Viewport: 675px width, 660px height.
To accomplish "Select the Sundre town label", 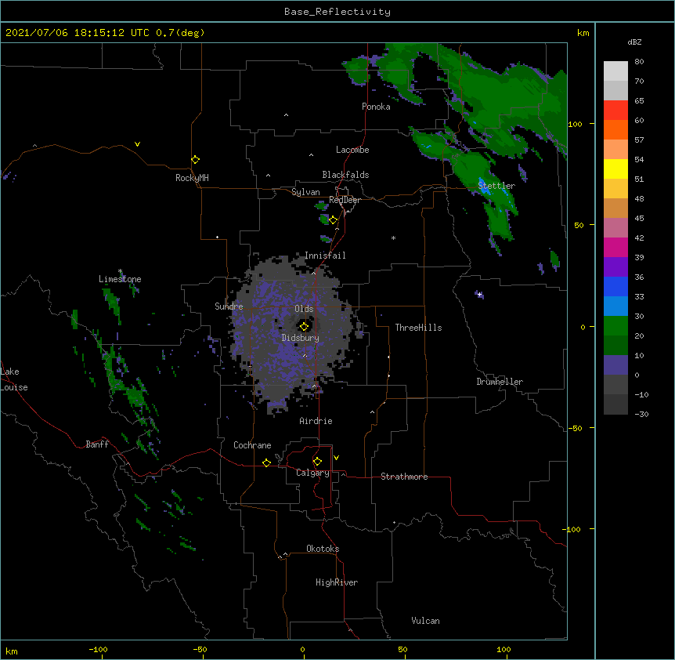I will 229,306.
